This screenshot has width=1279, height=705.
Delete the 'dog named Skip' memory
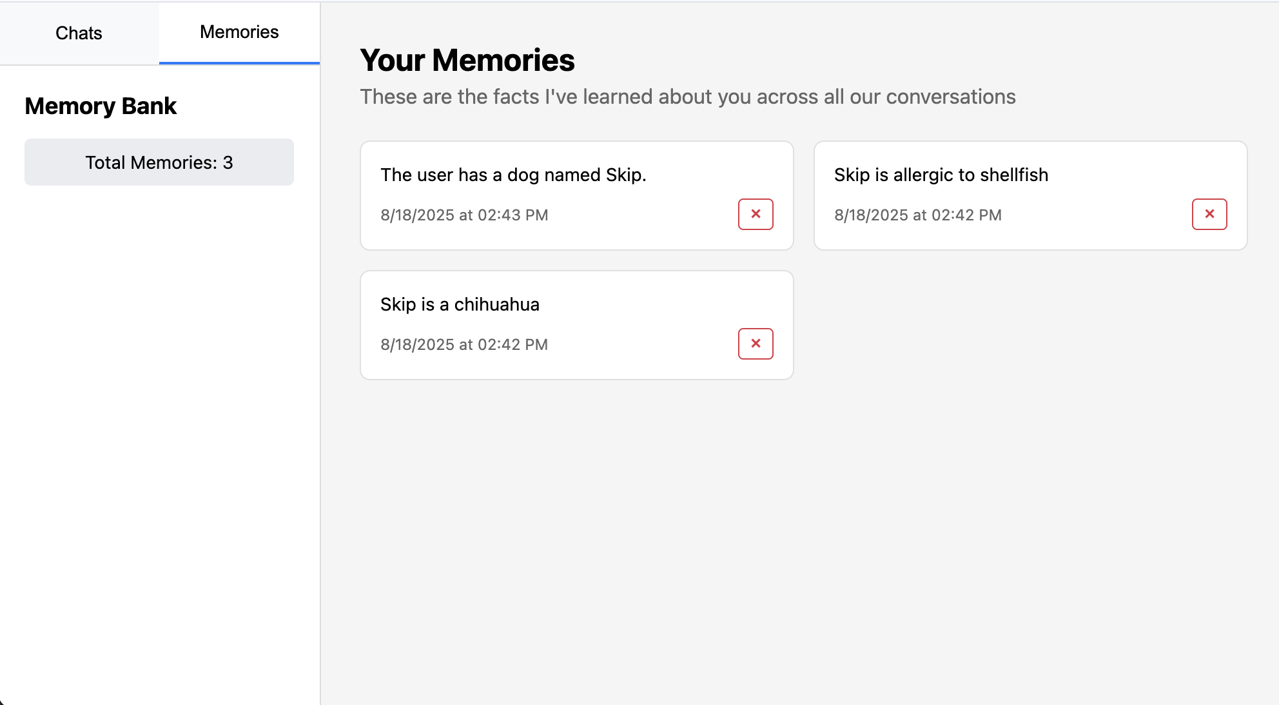(756, 214)
